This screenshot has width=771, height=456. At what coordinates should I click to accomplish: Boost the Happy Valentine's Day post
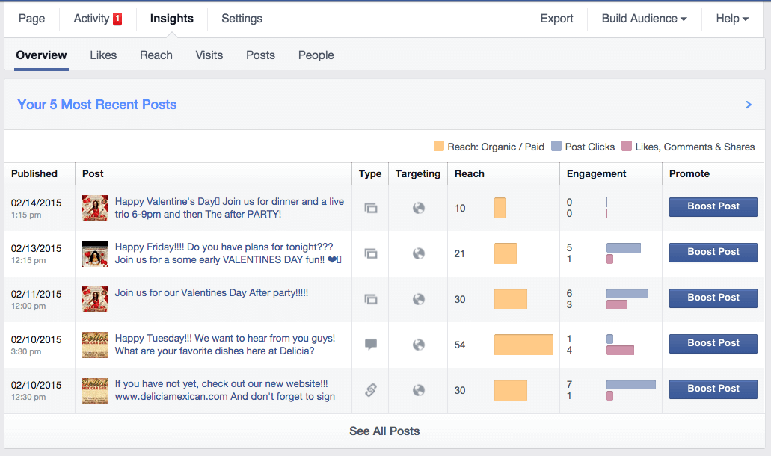713,207
